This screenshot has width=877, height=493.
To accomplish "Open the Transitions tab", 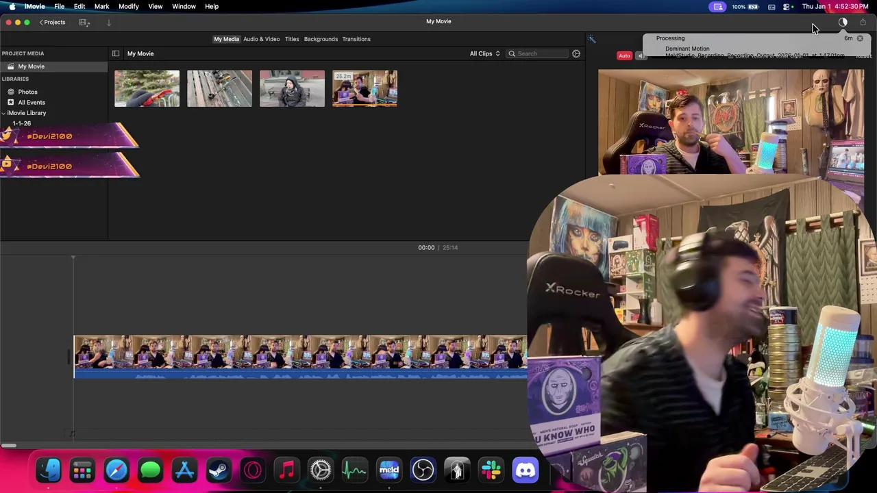I will (x=356, y=39).
